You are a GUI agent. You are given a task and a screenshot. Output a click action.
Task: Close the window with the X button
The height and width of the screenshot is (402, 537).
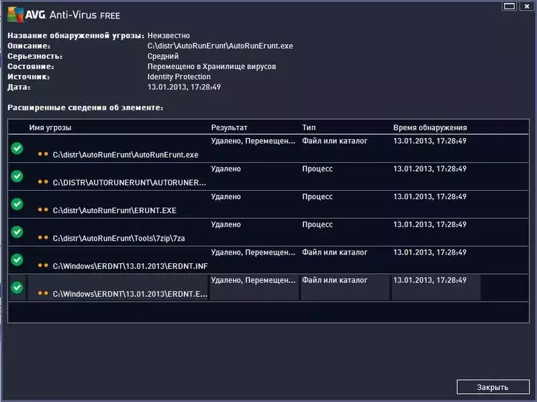coord(527,6)
